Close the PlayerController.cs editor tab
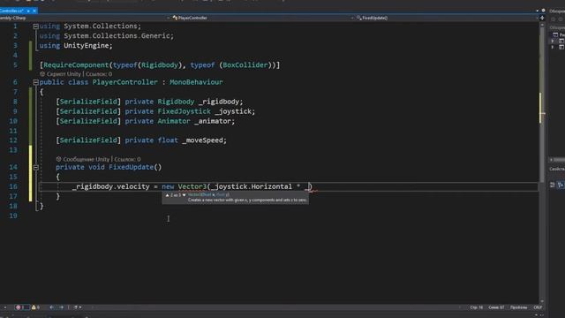 pos(34,11)
